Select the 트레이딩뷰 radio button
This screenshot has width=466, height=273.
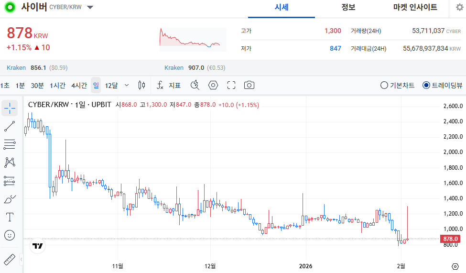426,86
